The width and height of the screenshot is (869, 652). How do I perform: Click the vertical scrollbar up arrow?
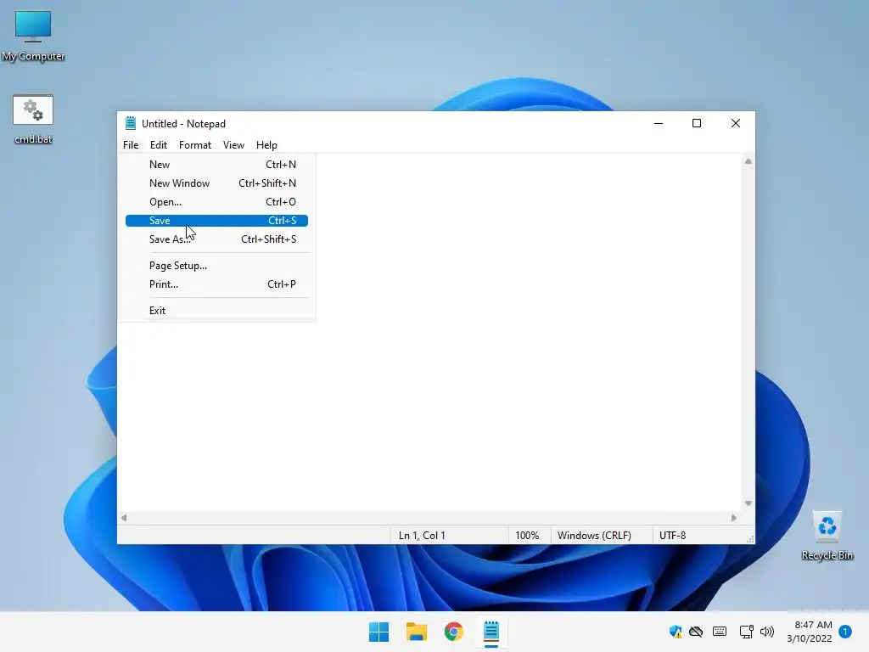748,161
